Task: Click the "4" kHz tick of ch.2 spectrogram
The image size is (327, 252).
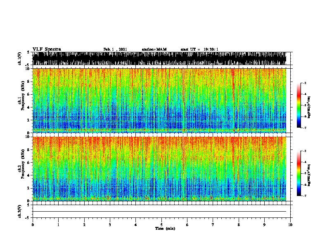Action: coord(29,175)
